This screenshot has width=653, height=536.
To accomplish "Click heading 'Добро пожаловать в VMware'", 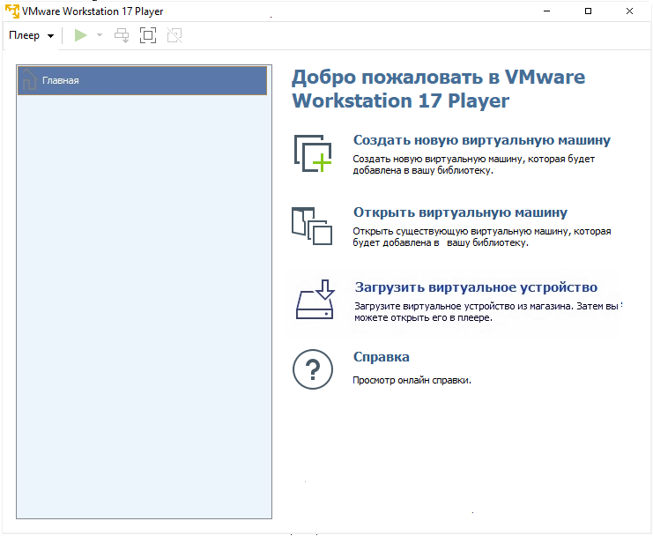I will pos(439,77).
